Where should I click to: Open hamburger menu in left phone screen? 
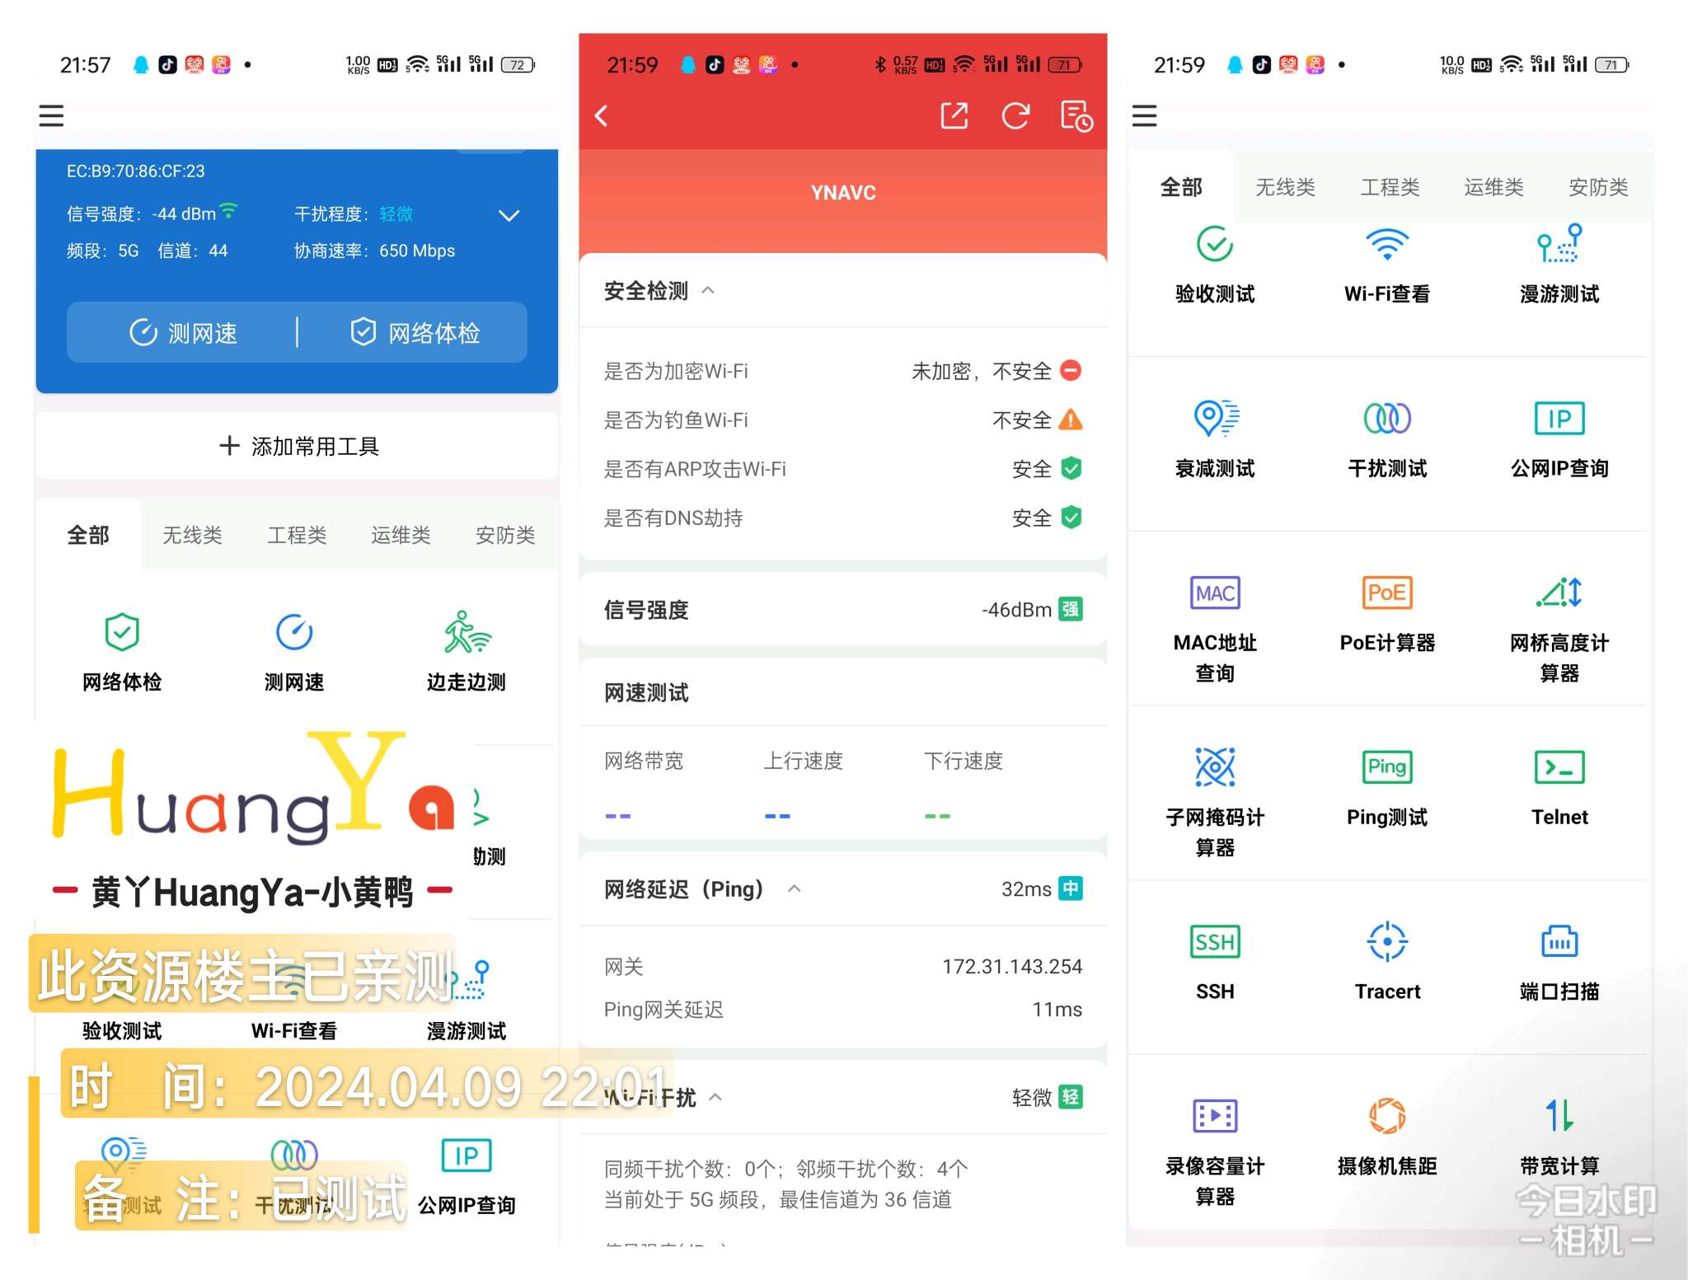(51, 115)
